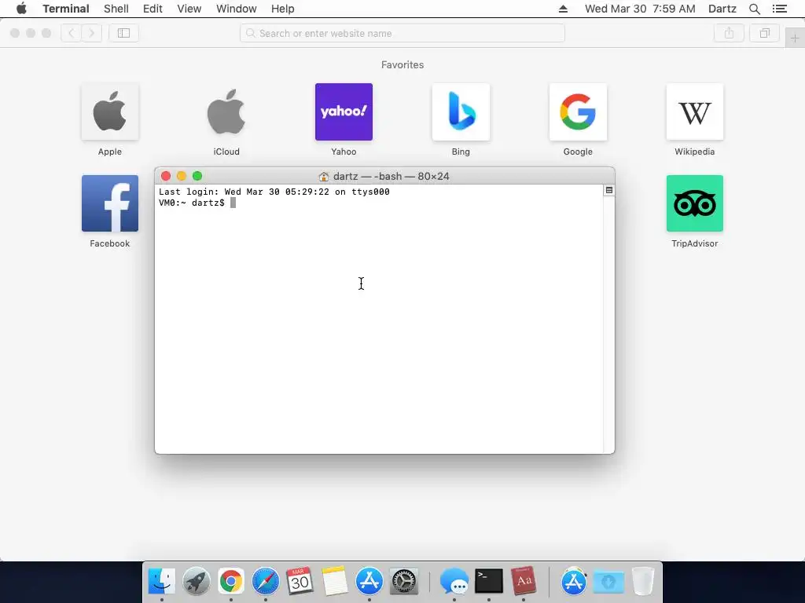Click the Terminal command prompt line
This screenshot has height=603, width=805.
tap(197, 203)
